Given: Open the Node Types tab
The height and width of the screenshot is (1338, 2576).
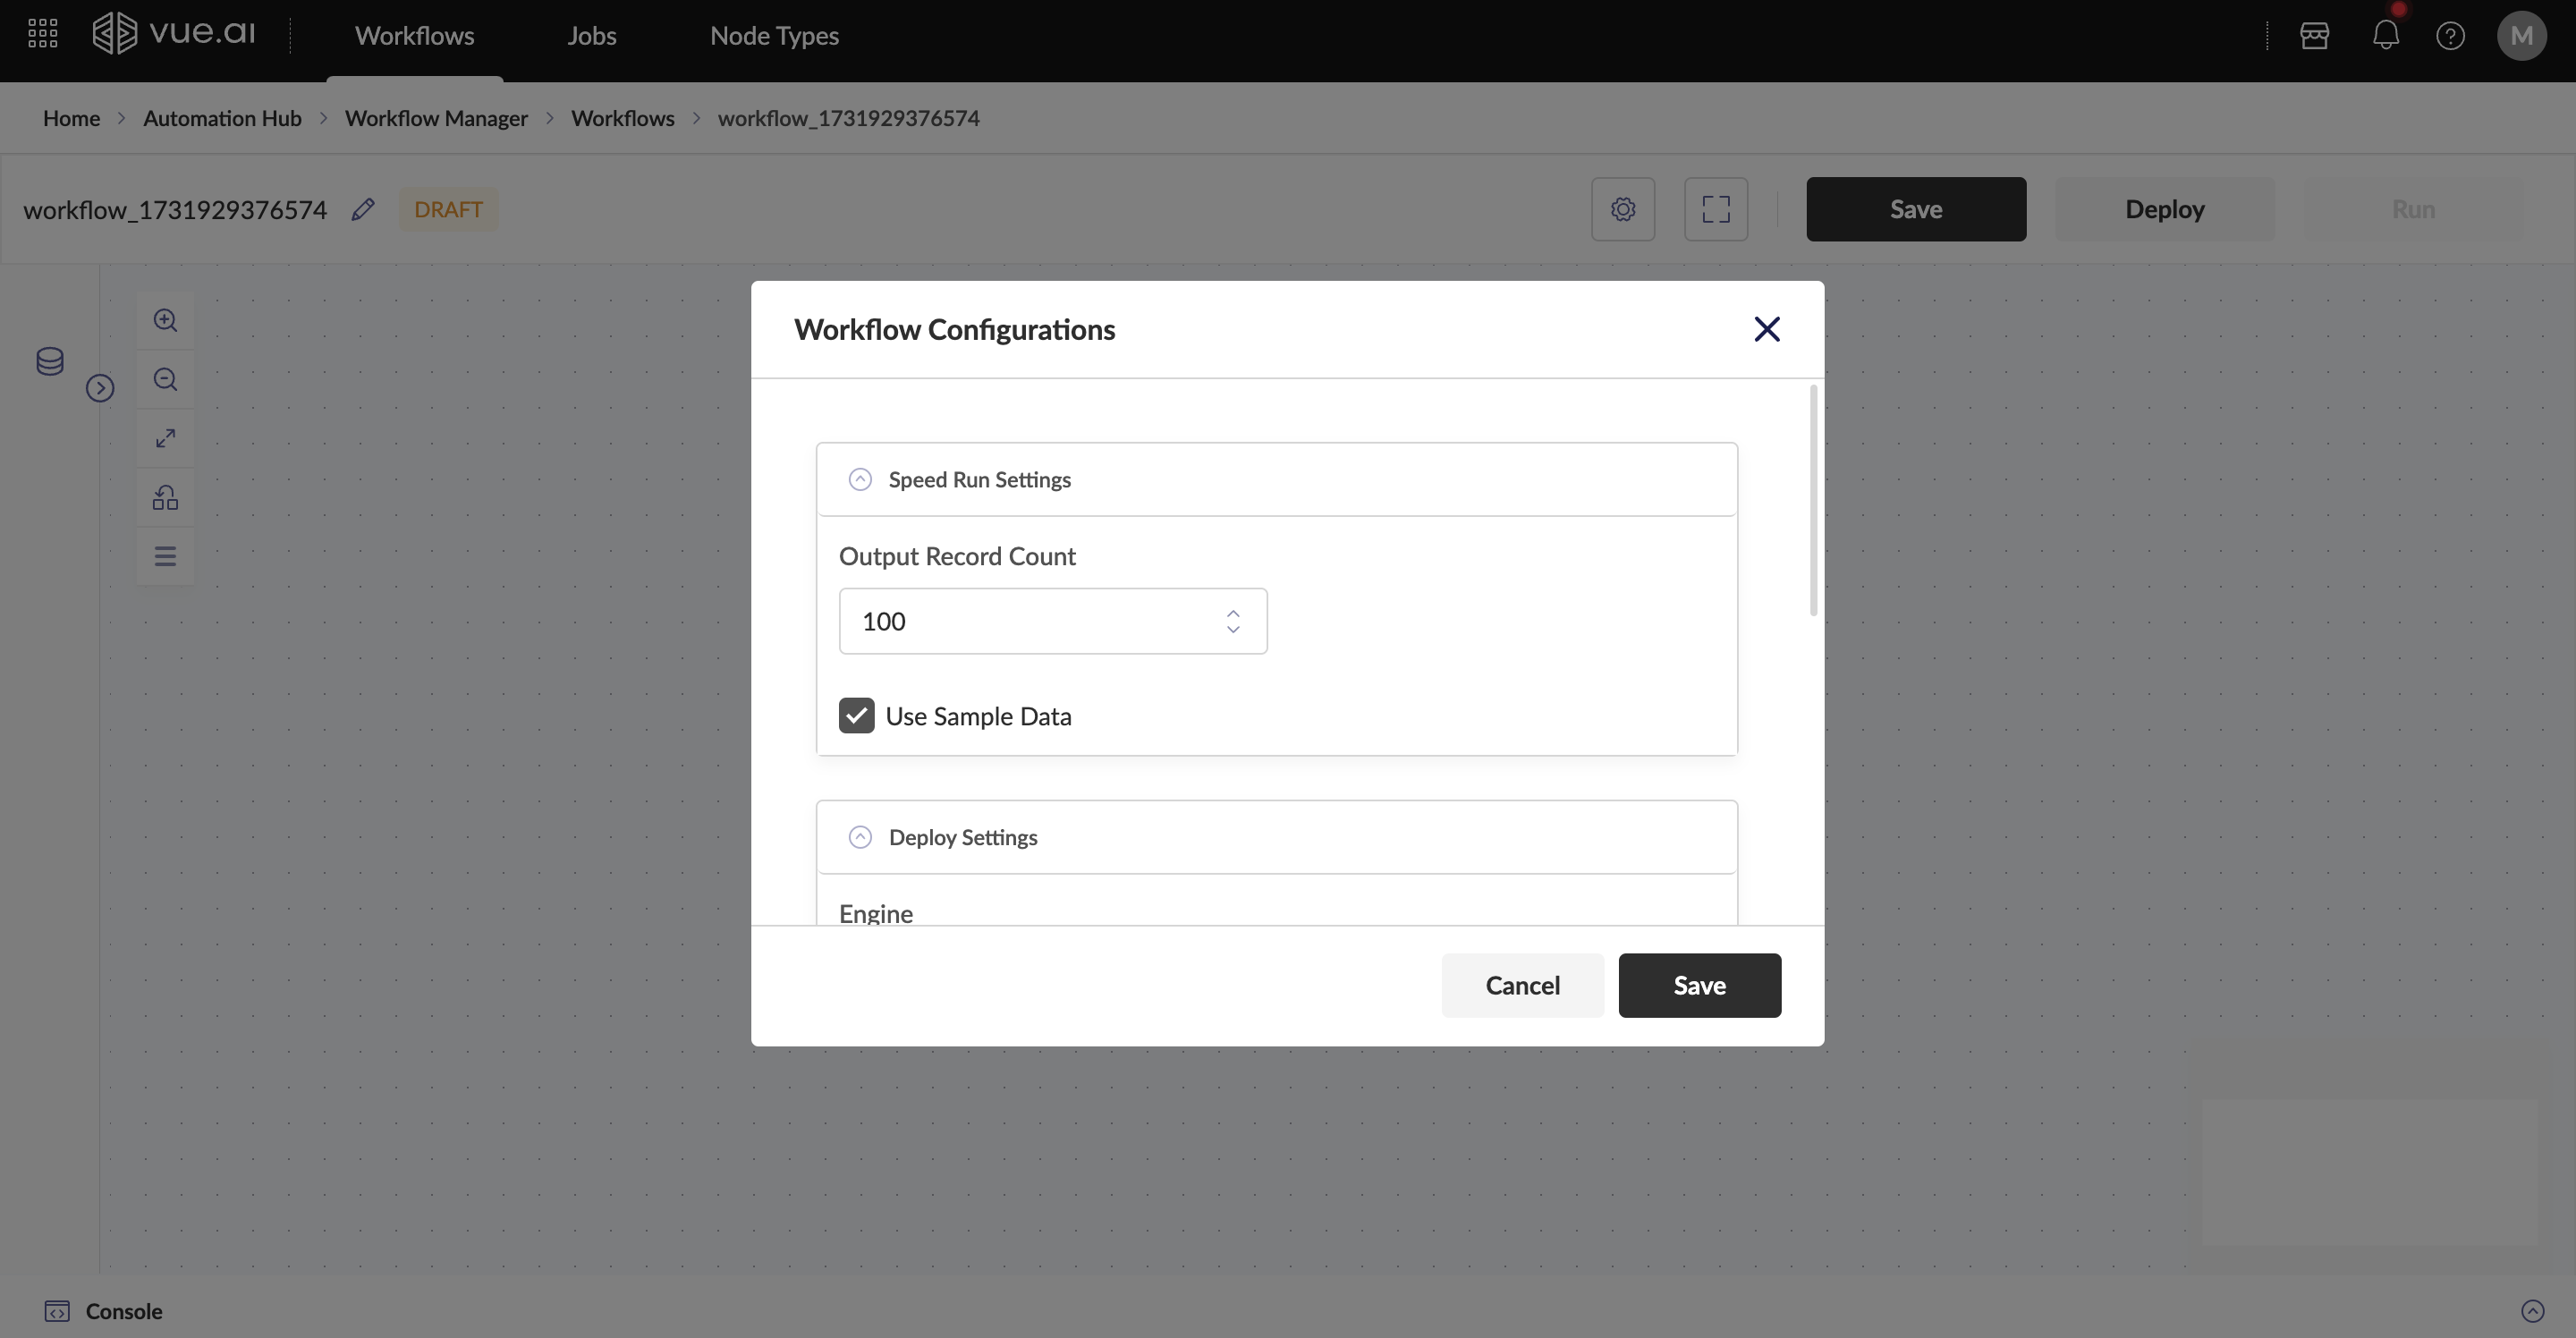Looking at the screenshot, I should tap(774, 36).
